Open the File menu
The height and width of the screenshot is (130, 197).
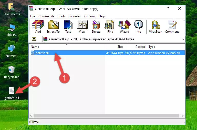tap(33, 16)
